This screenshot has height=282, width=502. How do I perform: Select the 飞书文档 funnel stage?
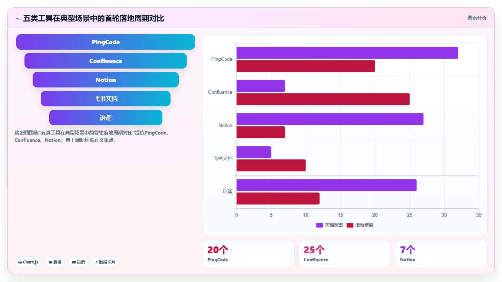106,99
